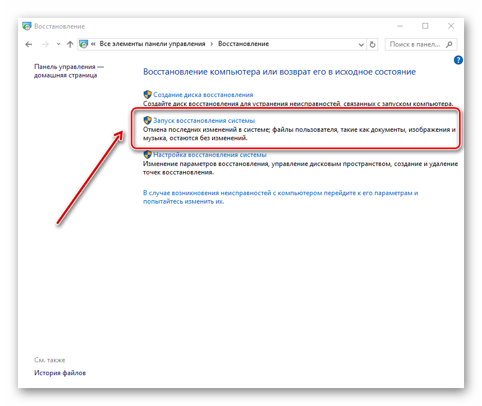This screenshot has width=482, height=406.
Task: Refresh the Recovery page in the address bar
Action: tap(373, 44)
